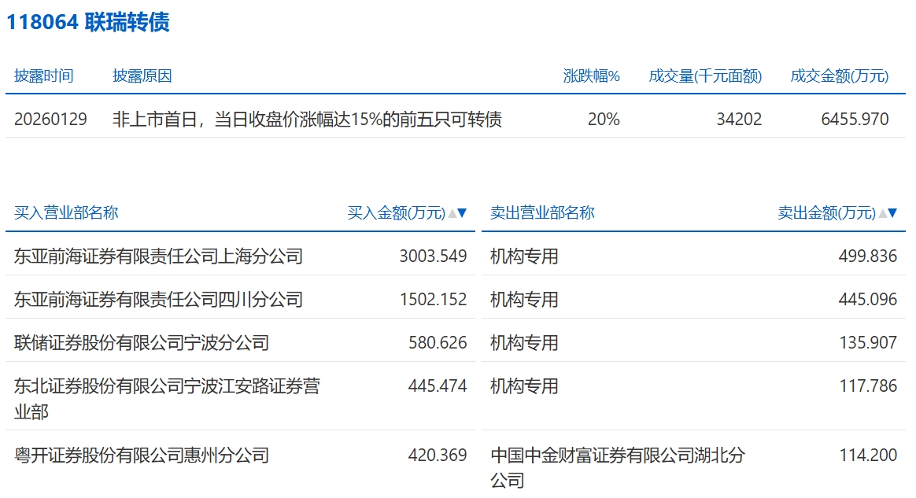The height and width of the screenshot is (498, 916).
Task: Sort by 卖出金额(万元) header text
Action: (x=826, y=213)
